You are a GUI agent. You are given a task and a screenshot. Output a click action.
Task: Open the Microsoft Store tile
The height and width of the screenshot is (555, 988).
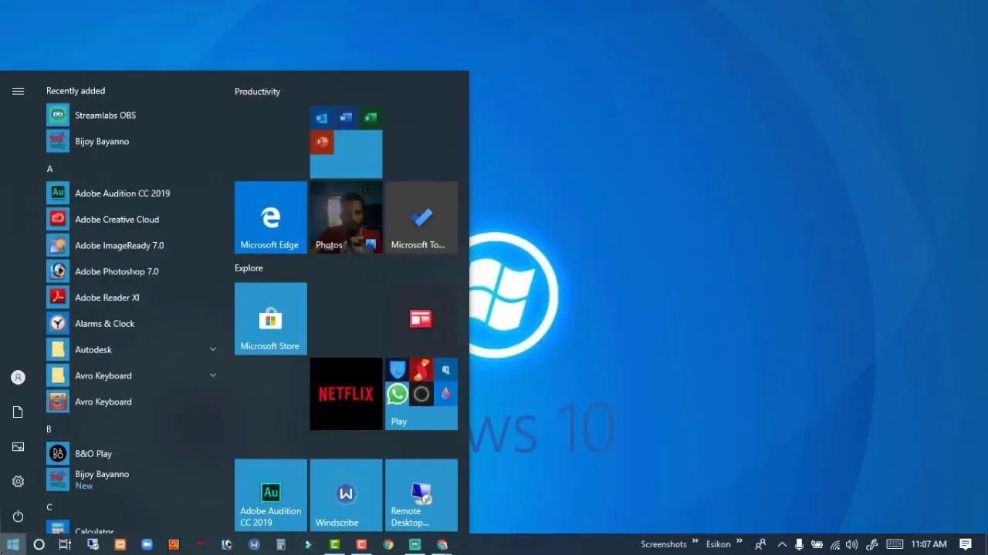(270, 318)
